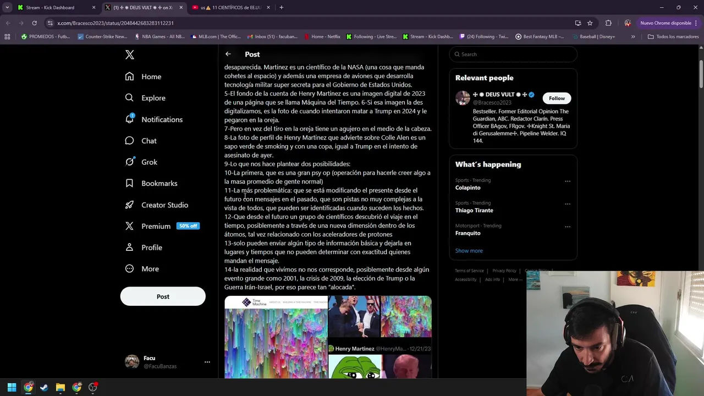The height and width of the screenshot is (396, 704).
Task: Open options for the Thiago Tirante trend
Action: [568, 204]
